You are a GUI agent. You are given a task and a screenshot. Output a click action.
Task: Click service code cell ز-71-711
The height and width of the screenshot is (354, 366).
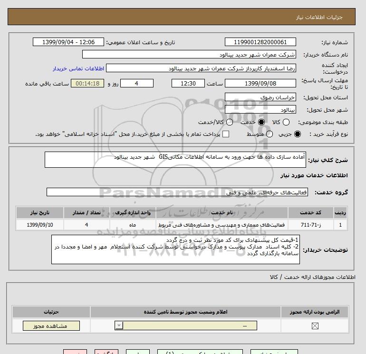(310, 225)
